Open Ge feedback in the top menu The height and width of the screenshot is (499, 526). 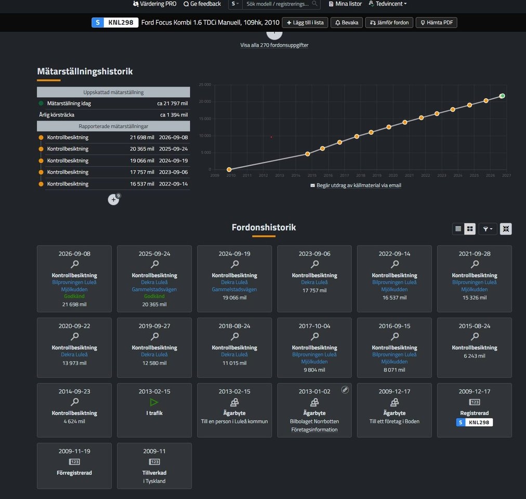click(x=202, y=4)
